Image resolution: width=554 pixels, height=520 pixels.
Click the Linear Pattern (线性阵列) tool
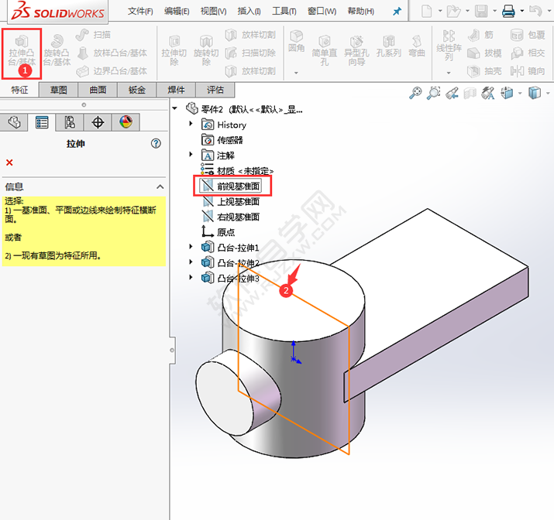(x=449, y=46)
